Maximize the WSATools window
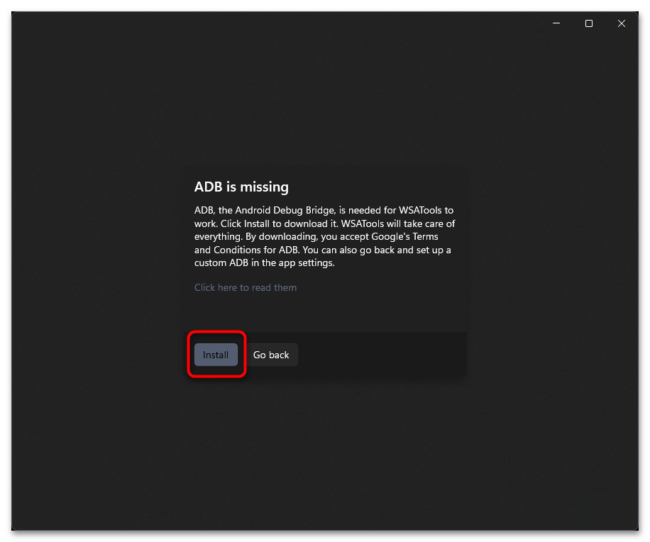This screenshot has height=542, width=650. point(589,23)
